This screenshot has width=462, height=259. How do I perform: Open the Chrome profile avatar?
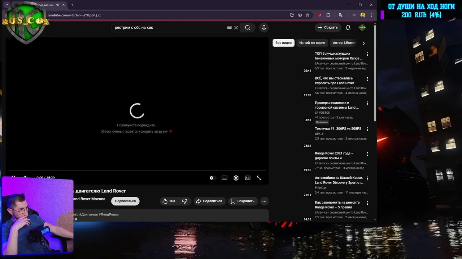pos(363,15)
